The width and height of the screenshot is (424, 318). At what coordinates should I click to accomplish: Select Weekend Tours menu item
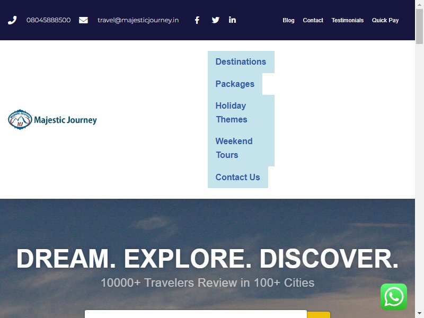point(241,148)
